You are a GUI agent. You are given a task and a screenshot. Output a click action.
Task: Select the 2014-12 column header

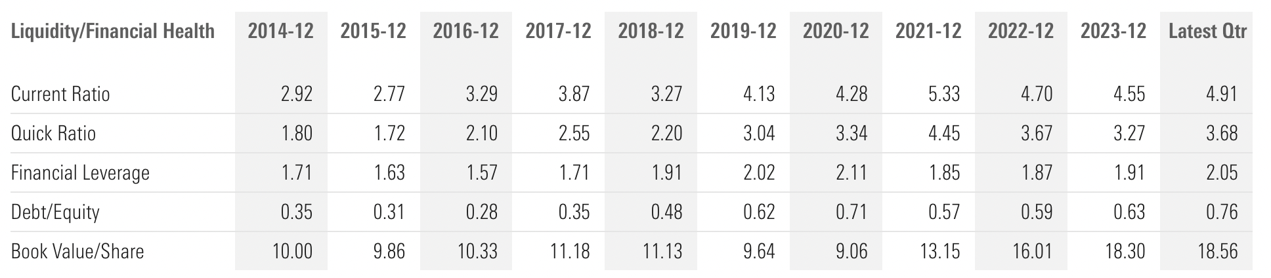(x=280, y=31)
